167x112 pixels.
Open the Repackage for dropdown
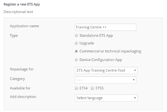[x=106, y=70]
